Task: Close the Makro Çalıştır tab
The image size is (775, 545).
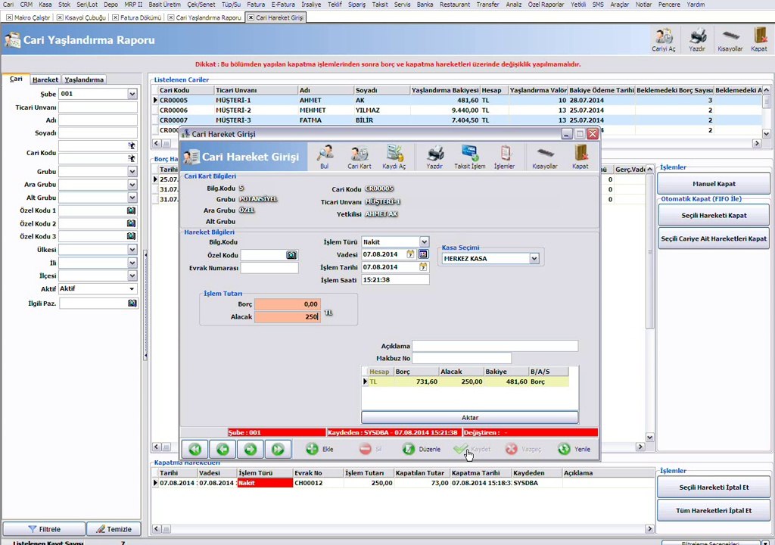Action: pos(9,17)
